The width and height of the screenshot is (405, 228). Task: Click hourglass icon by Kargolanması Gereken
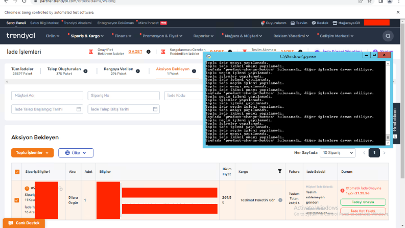coord(163,52)
